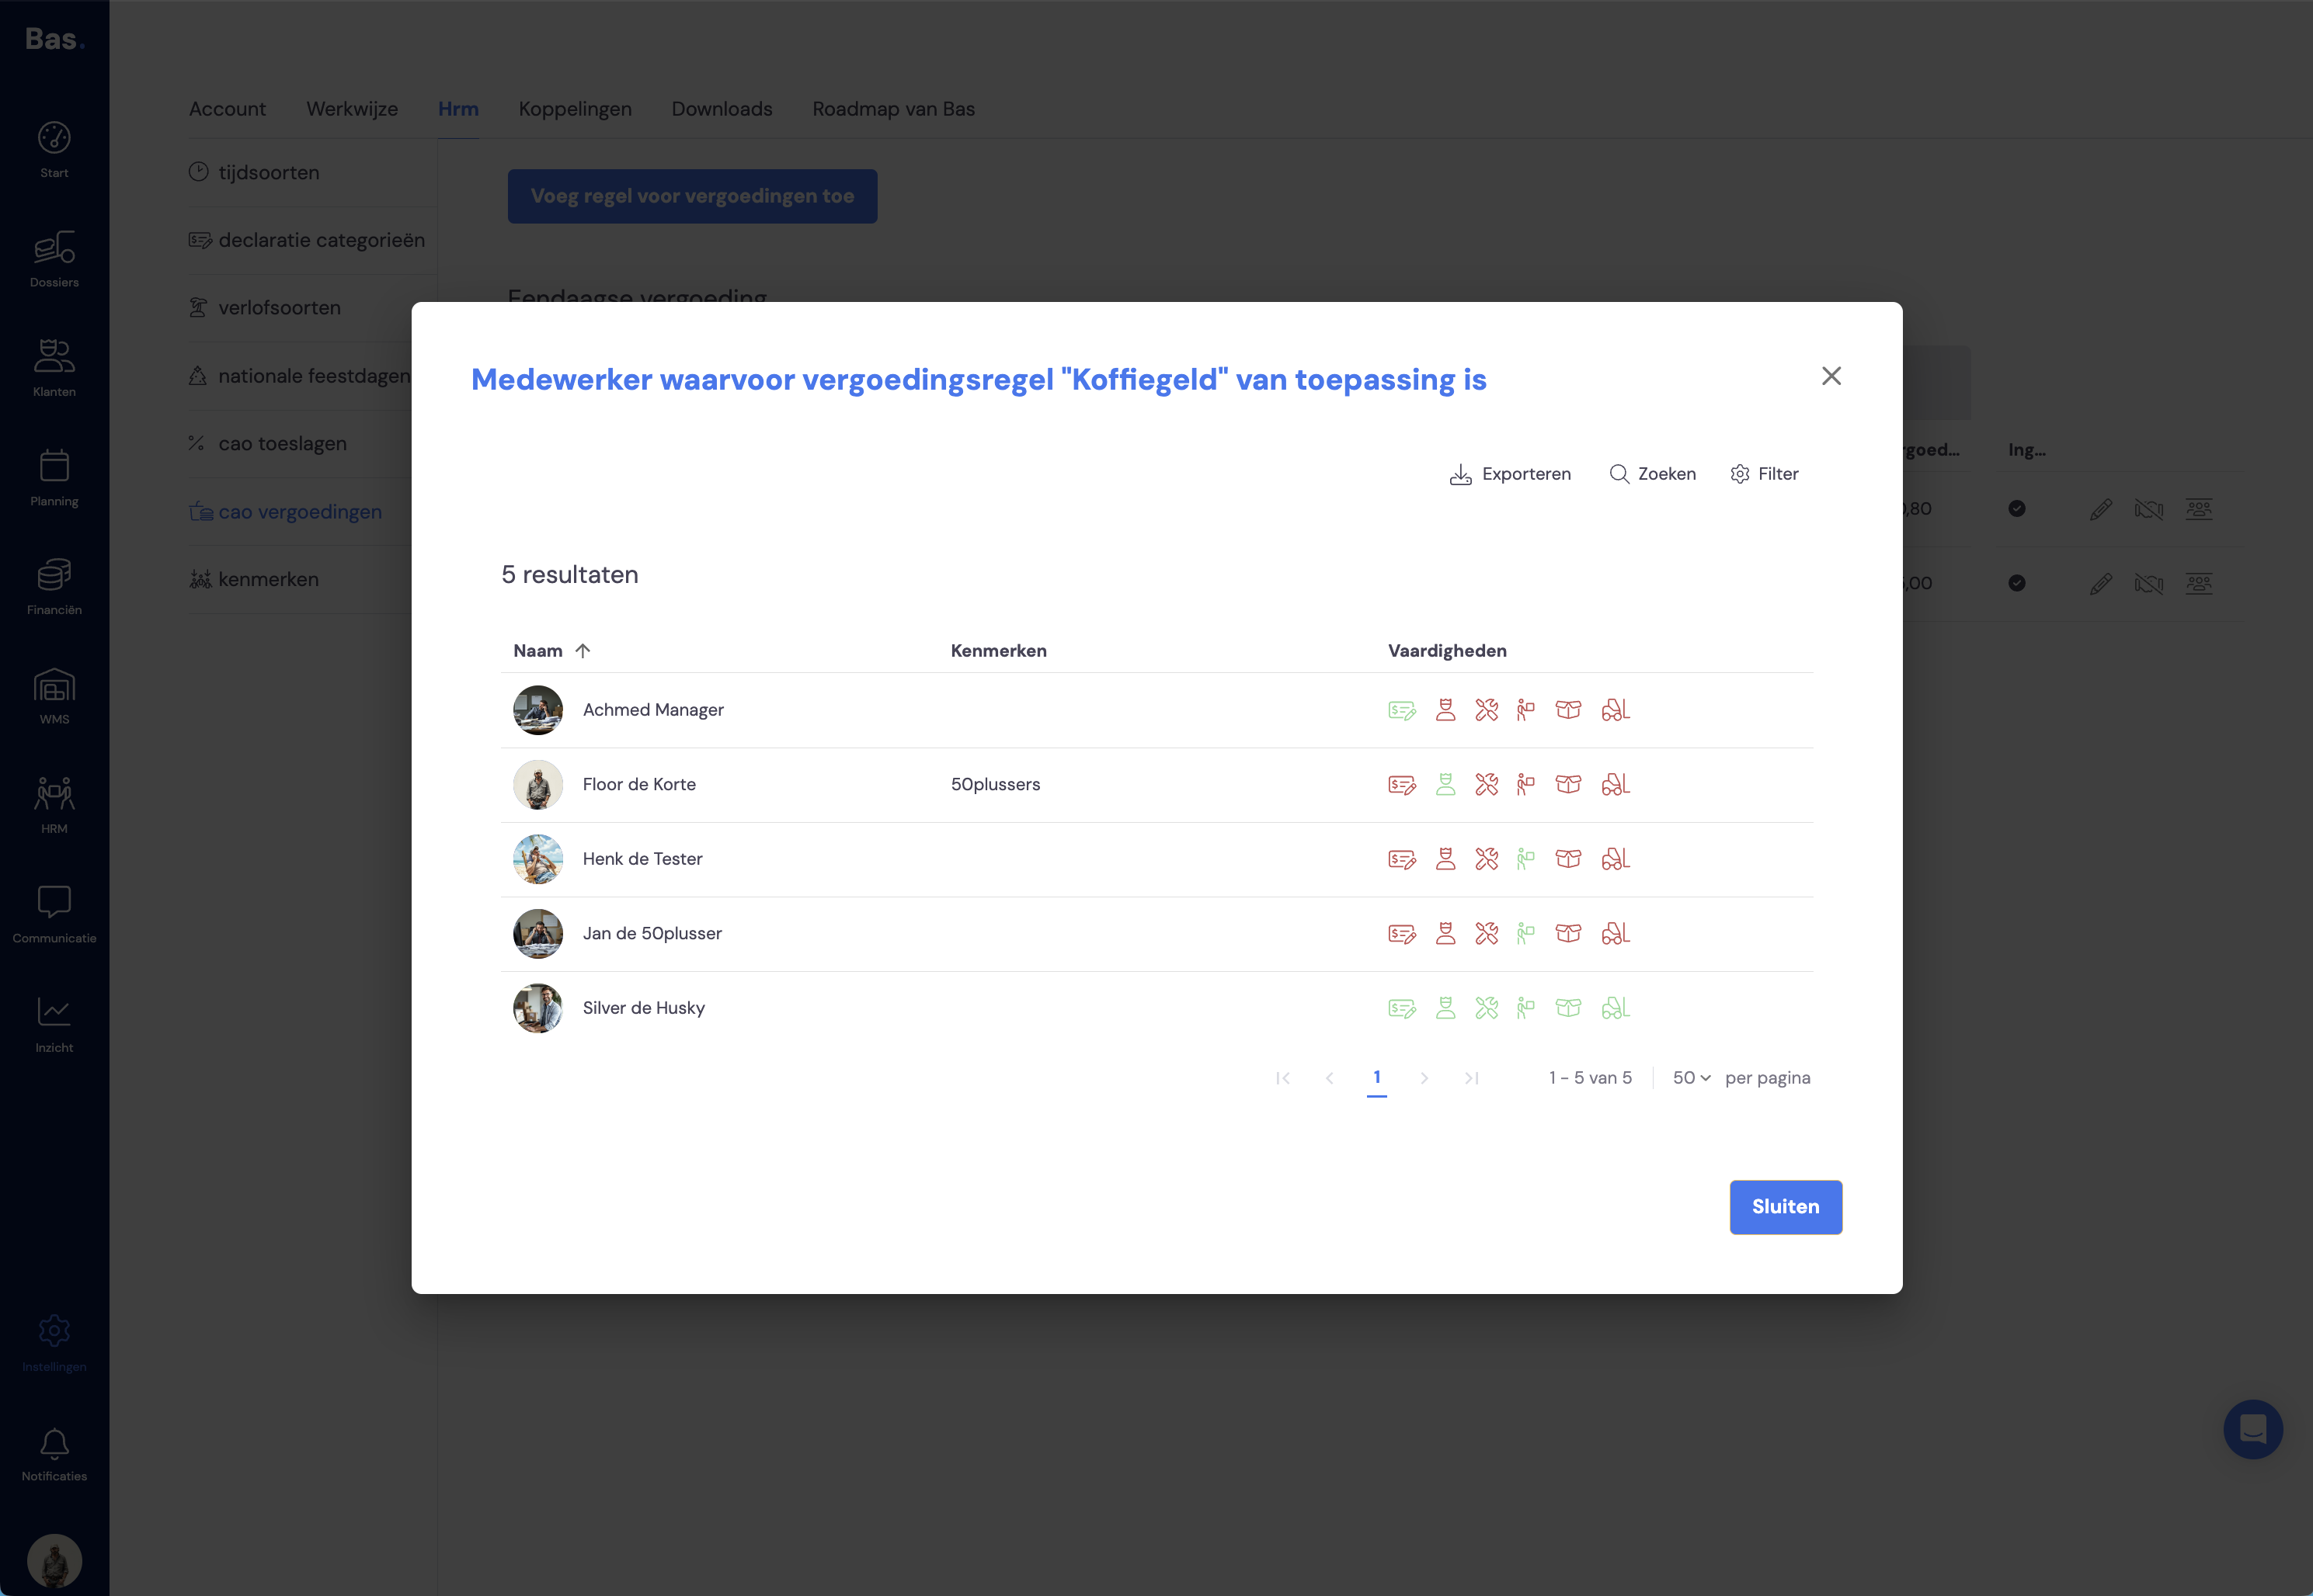Switch to the Downloads tab
The image size is (2313, 1596).
click(x=722, y=109)
